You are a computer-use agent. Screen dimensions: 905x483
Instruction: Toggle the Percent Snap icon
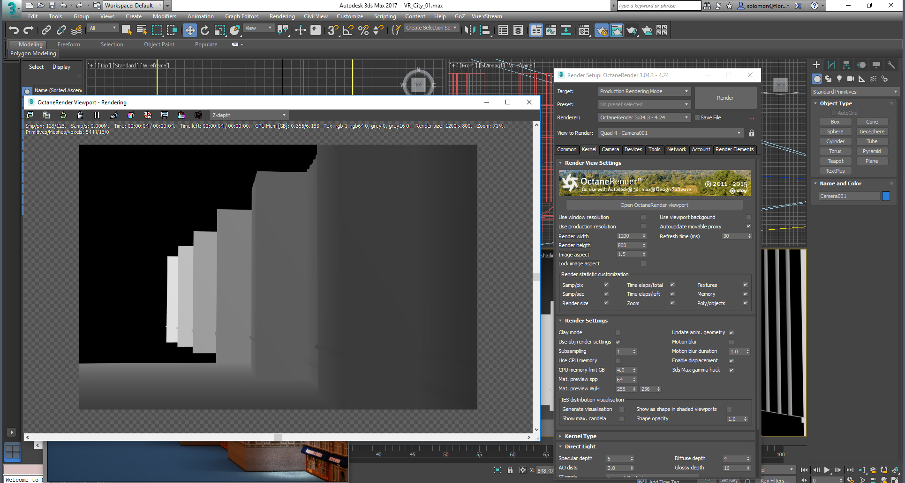click(x=363, y=30)
